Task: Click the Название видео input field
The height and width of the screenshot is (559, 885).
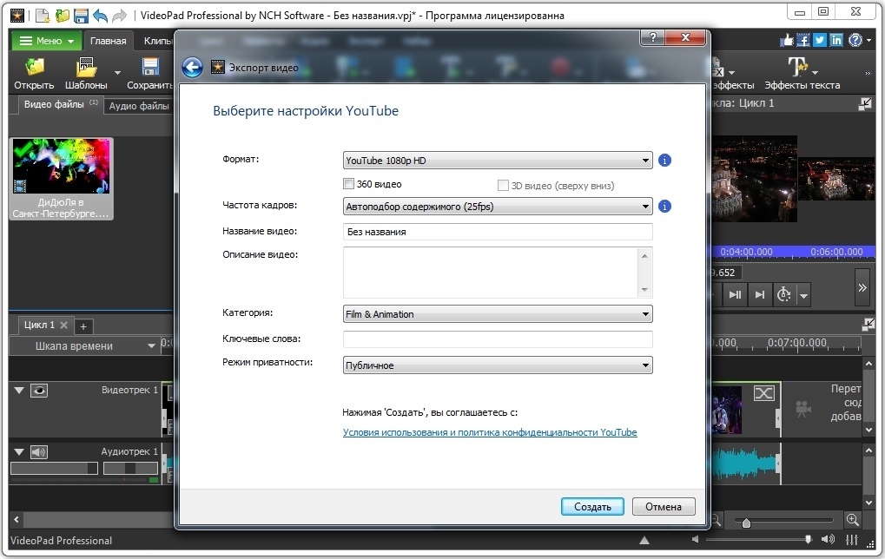Action: (x=498, y=232)
